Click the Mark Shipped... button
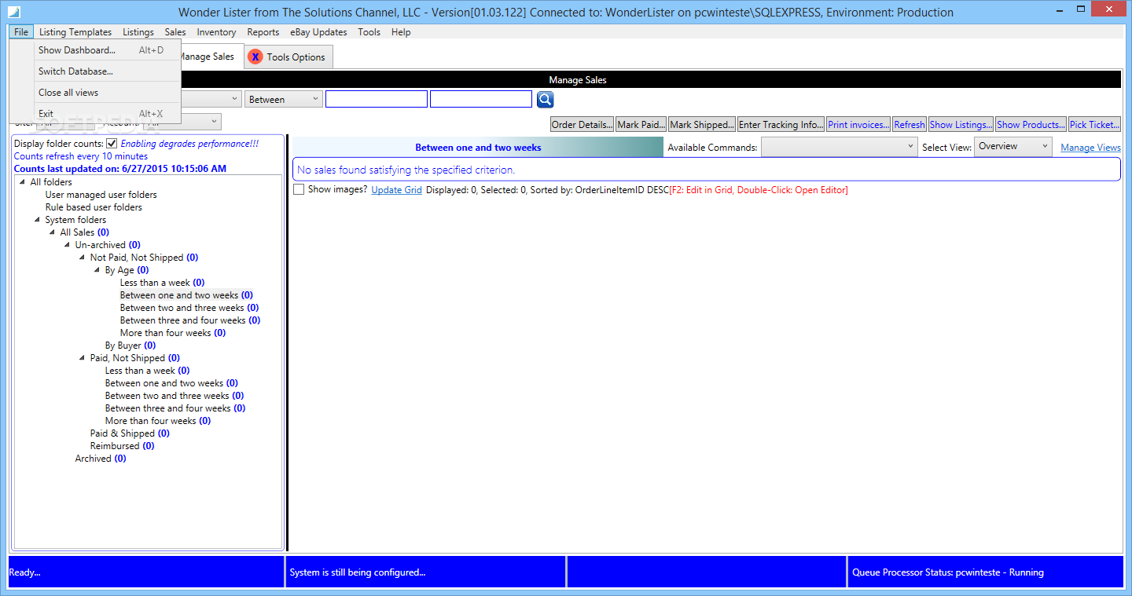This screenshot has width=1132, height=596. tap(702, 125)
